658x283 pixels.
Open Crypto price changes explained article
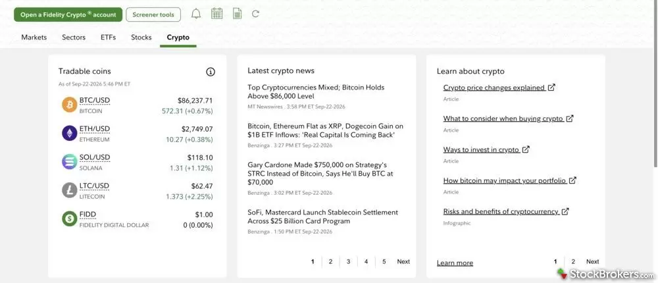(x=494, y=88)
